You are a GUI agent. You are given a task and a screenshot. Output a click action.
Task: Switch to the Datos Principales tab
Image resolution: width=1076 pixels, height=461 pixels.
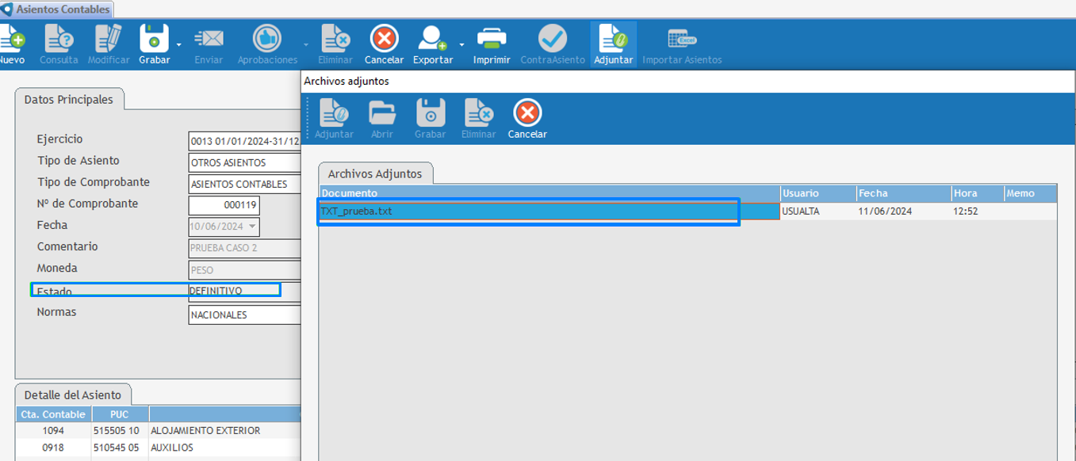tap(69, 100)
